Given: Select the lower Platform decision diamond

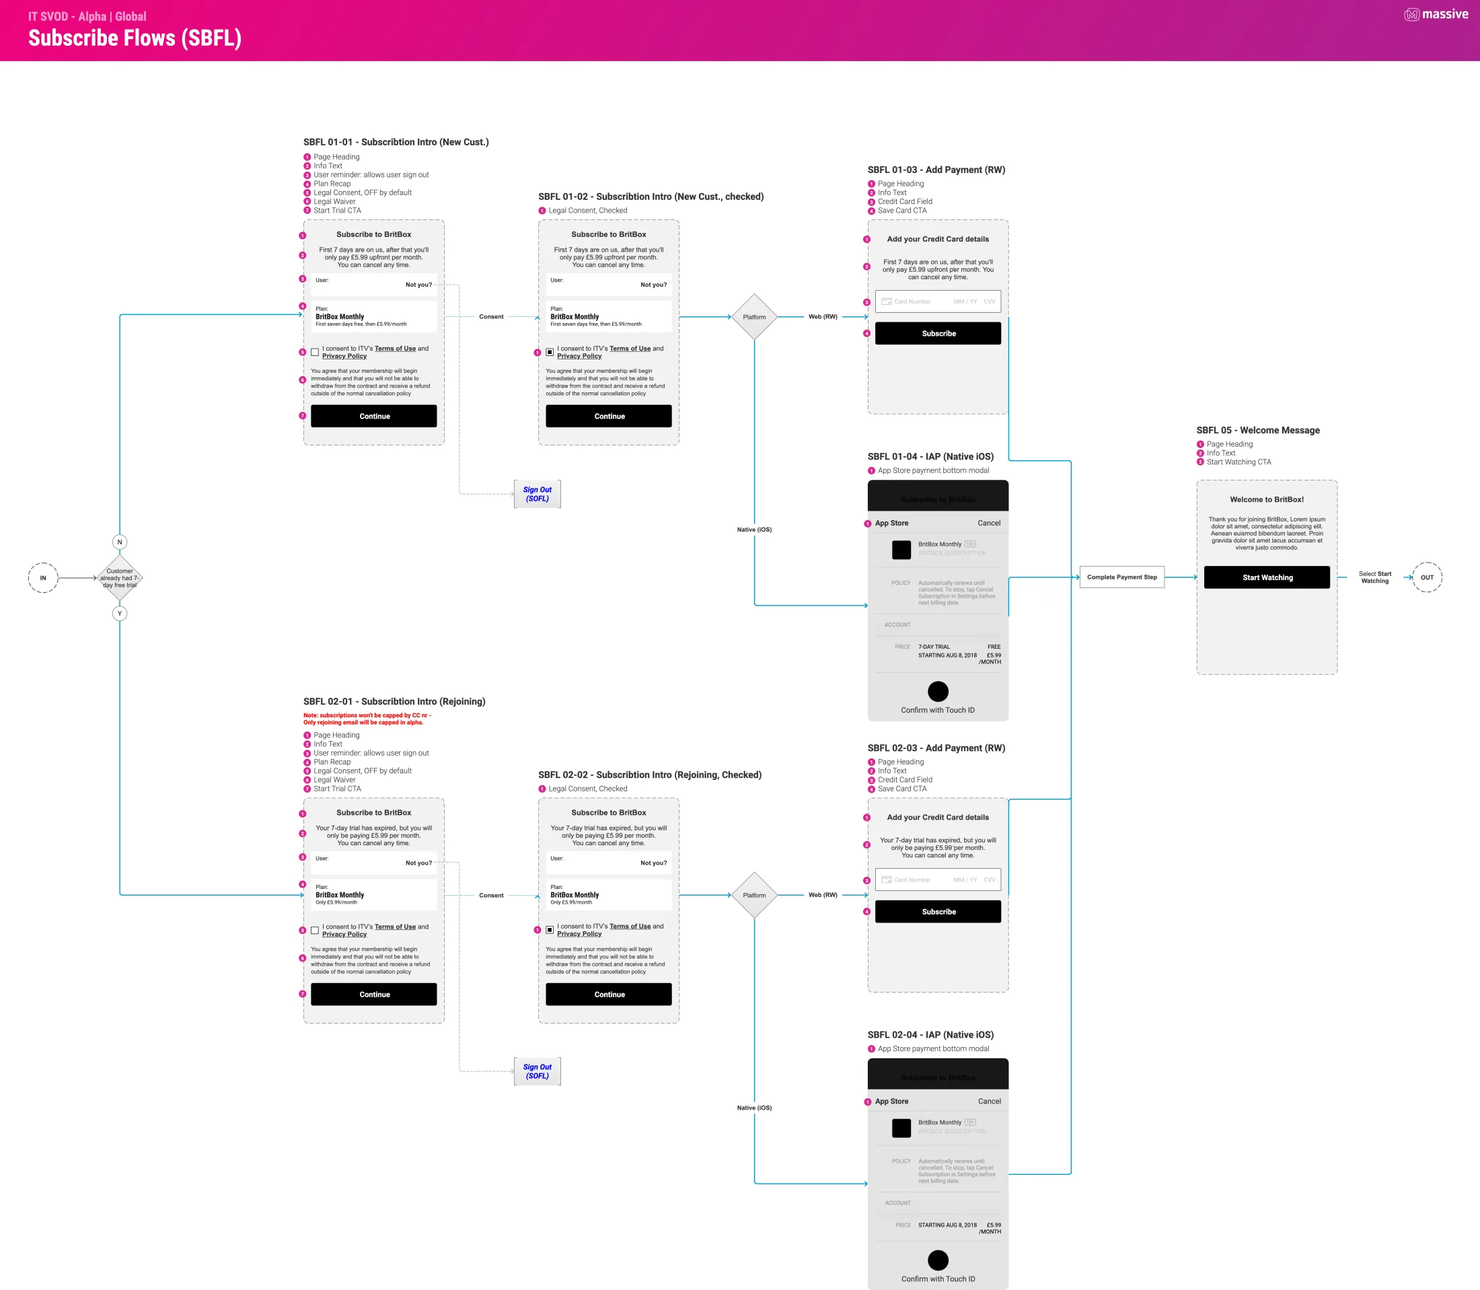Looking at the screenshot, I should [x=754, y=895].
